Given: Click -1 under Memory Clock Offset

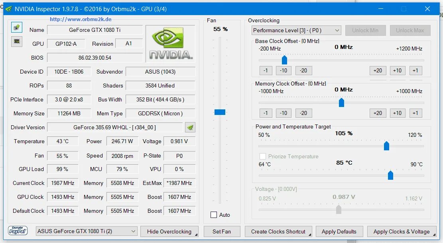Looking at the screenshot, I should click(266, 113).
